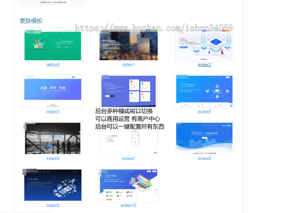Screen dimensions: 308x213
Task: Select the index9 template link
Action: point(53,205)
